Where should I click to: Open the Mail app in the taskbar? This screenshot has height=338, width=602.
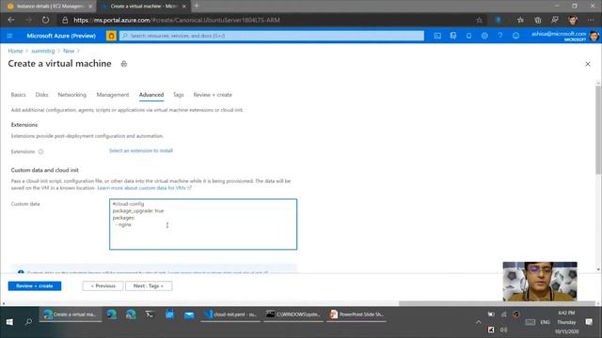point(189,315)
